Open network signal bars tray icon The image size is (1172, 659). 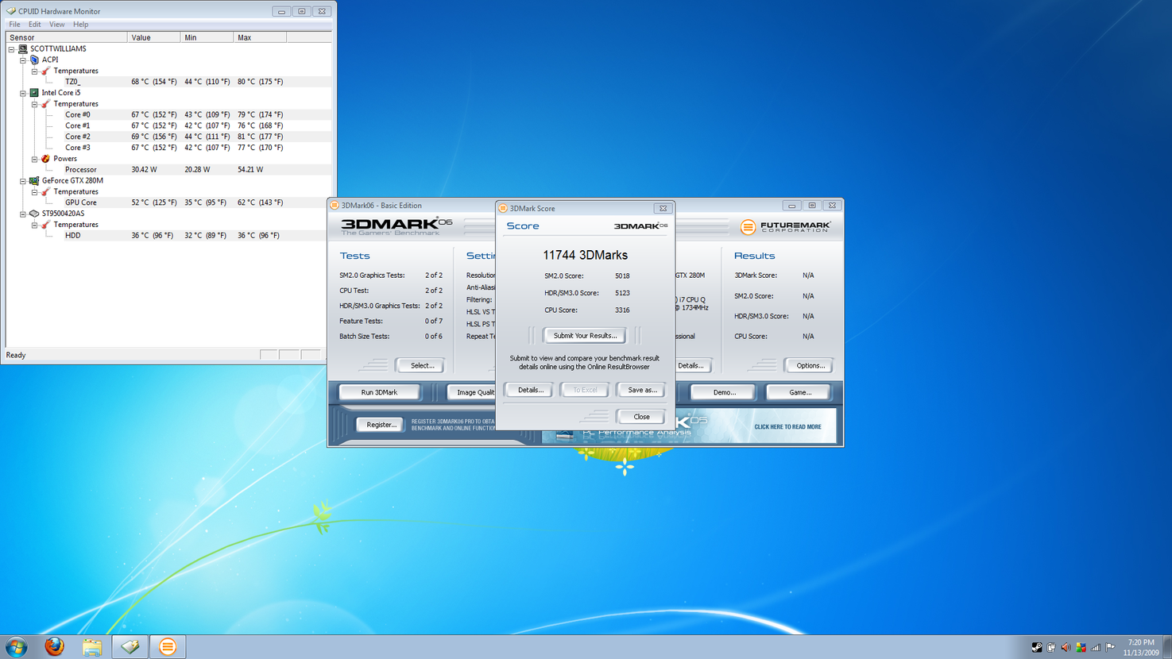point(1096,647)
